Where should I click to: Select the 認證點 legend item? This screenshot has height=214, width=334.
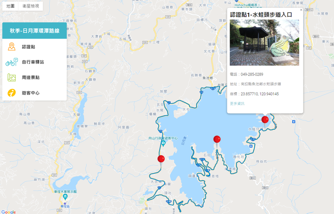click(x=34, y=47)
